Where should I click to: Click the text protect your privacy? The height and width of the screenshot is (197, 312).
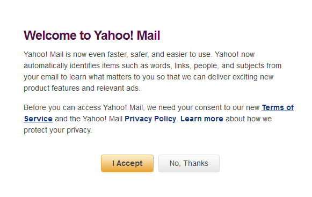tap(57, 130)
